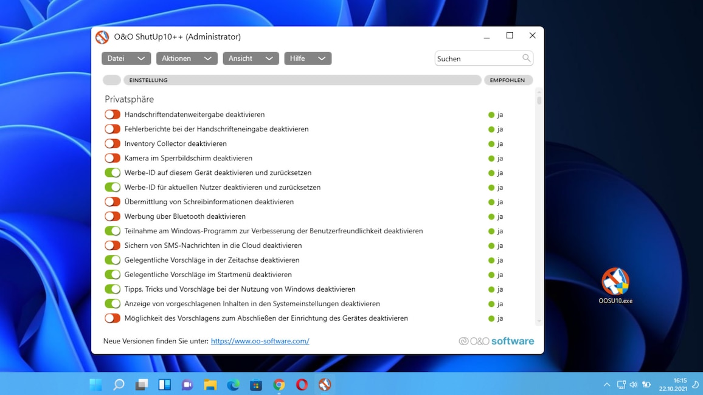
Task: Select the O&O ShutUp10 taskbar icon
Action: 325,385
